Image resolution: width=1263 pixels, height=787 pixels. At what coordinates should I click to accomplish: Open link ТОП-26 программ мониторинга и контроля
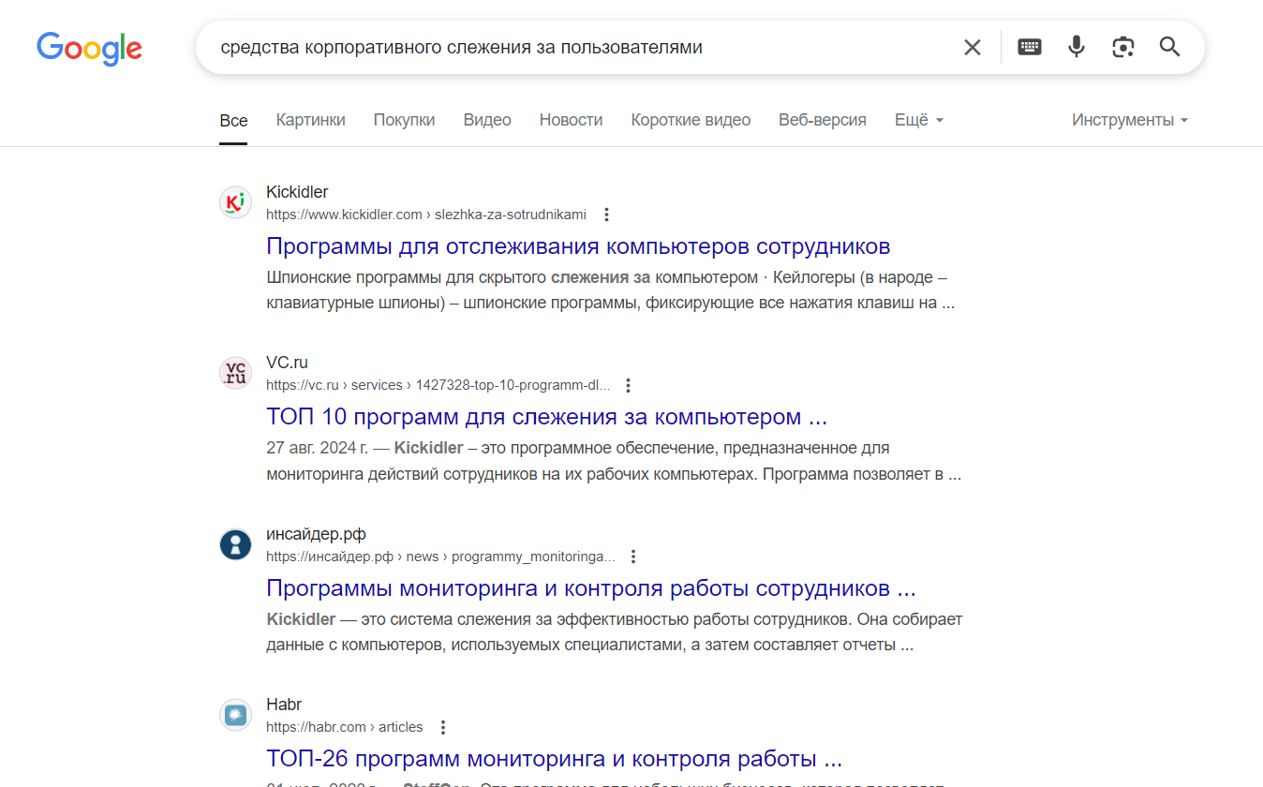555,759
